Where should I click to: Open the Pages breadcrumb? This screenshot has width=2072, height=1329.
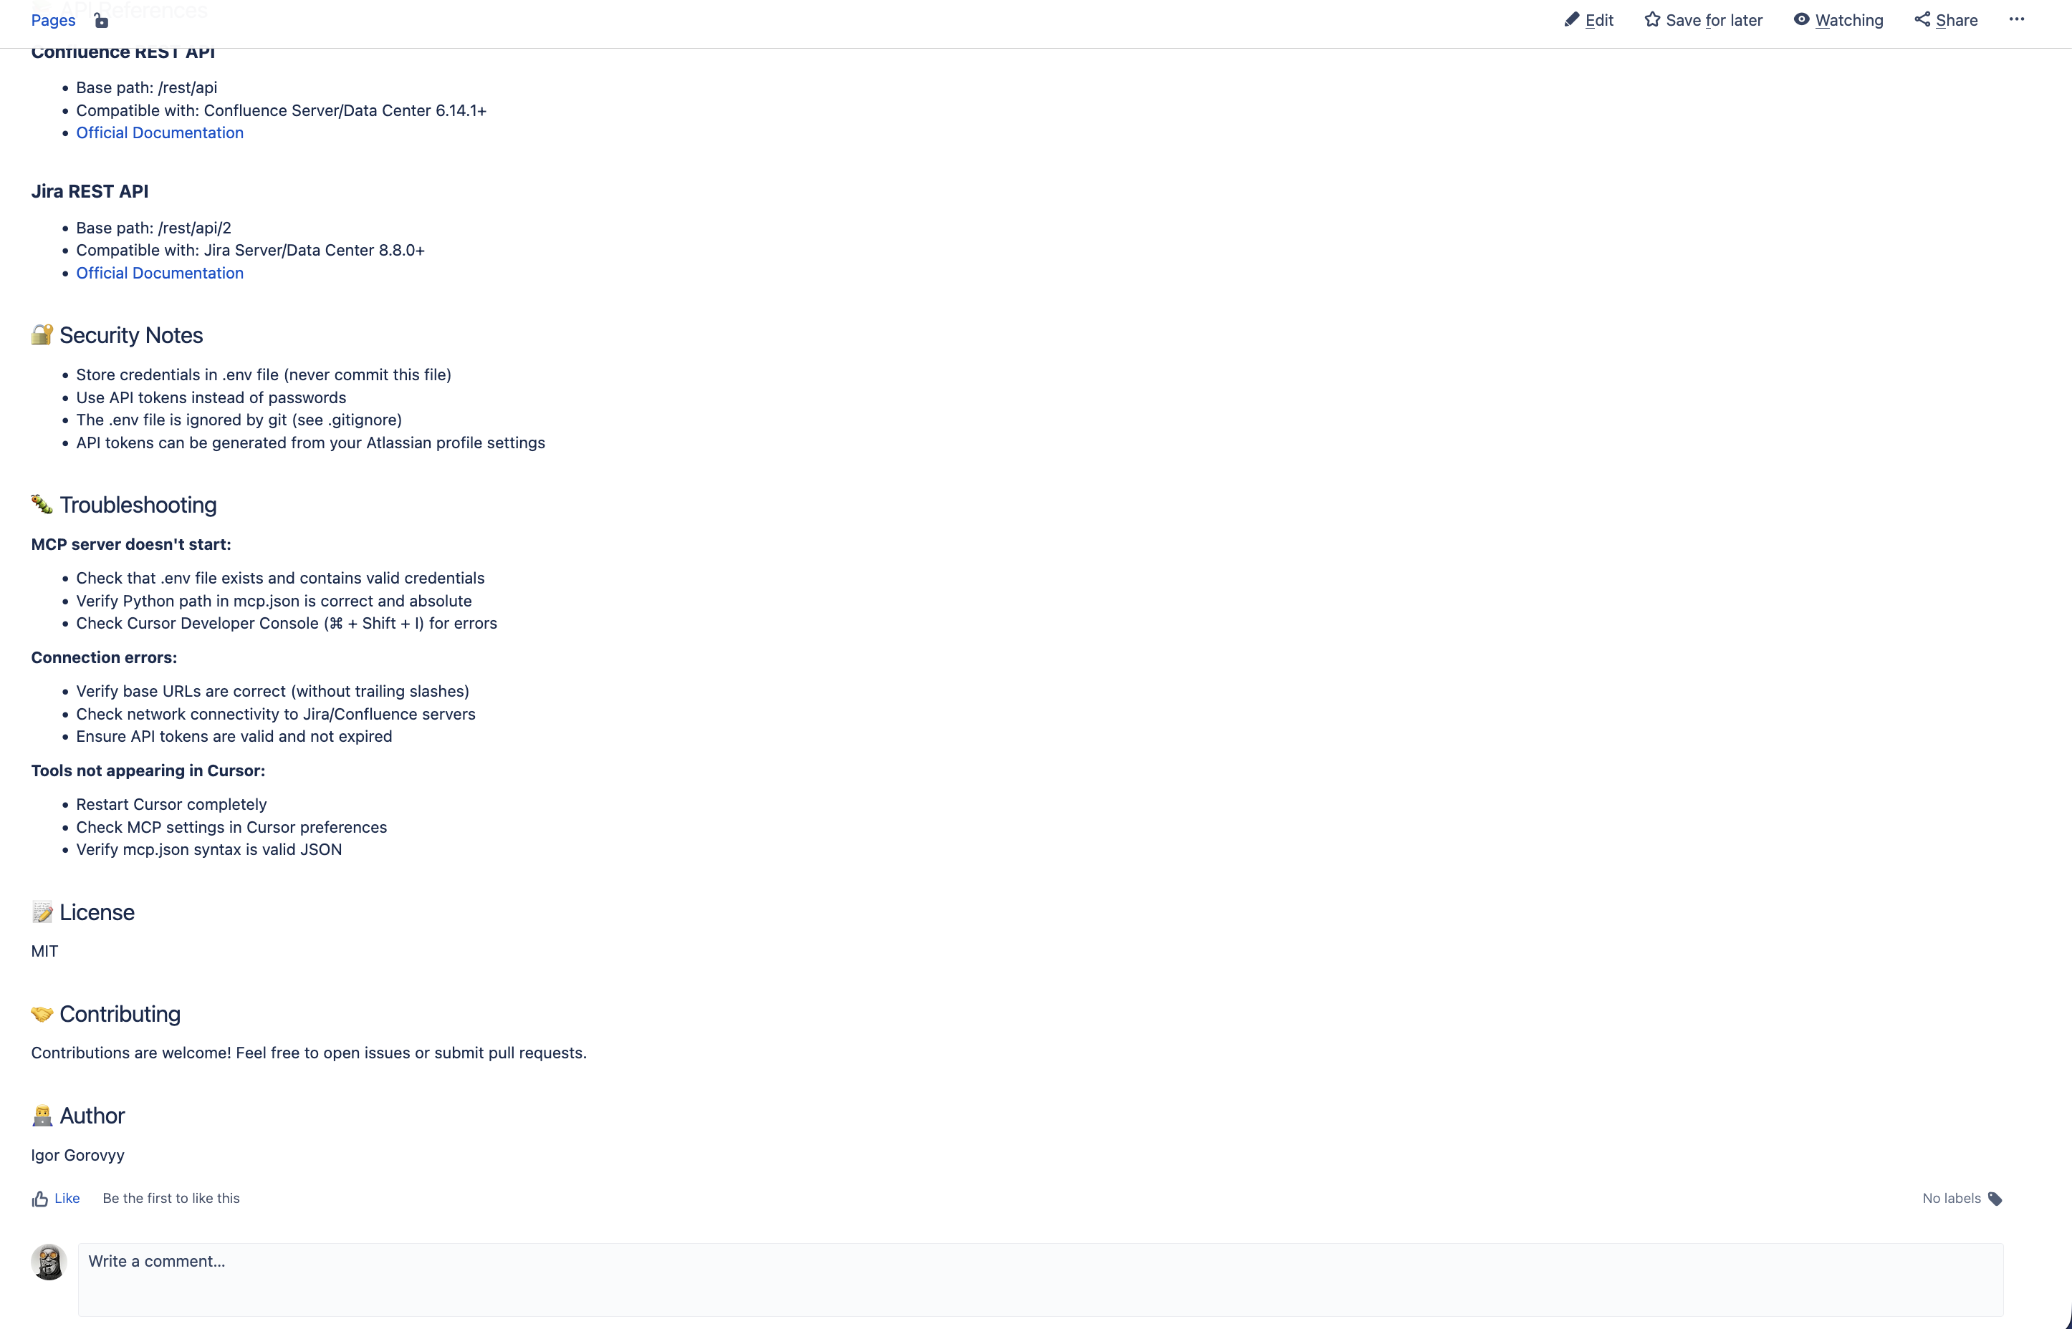[53, 20]
